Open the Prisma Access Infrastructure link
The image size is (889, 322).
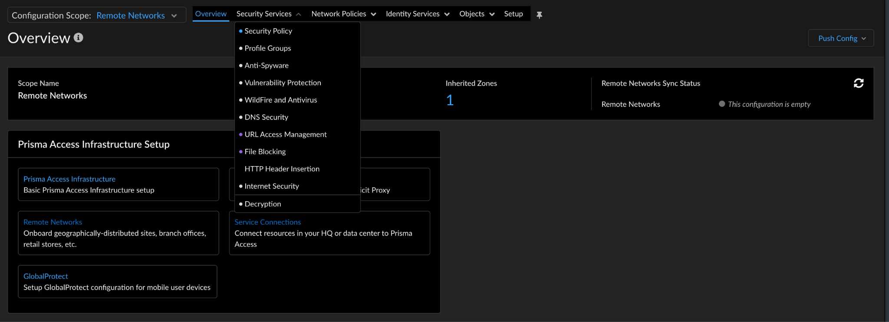coord(69,179)
